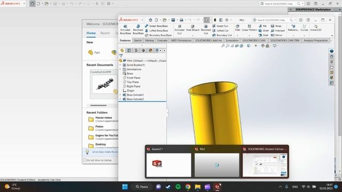Click the Save icon in Part window
The image size is (342, 192).
[x=173, y=20]
